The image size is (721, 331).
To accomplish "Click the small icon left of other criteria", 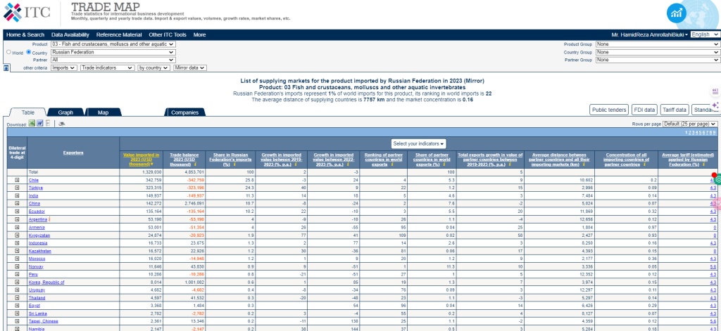I will (x=6, y=68).
